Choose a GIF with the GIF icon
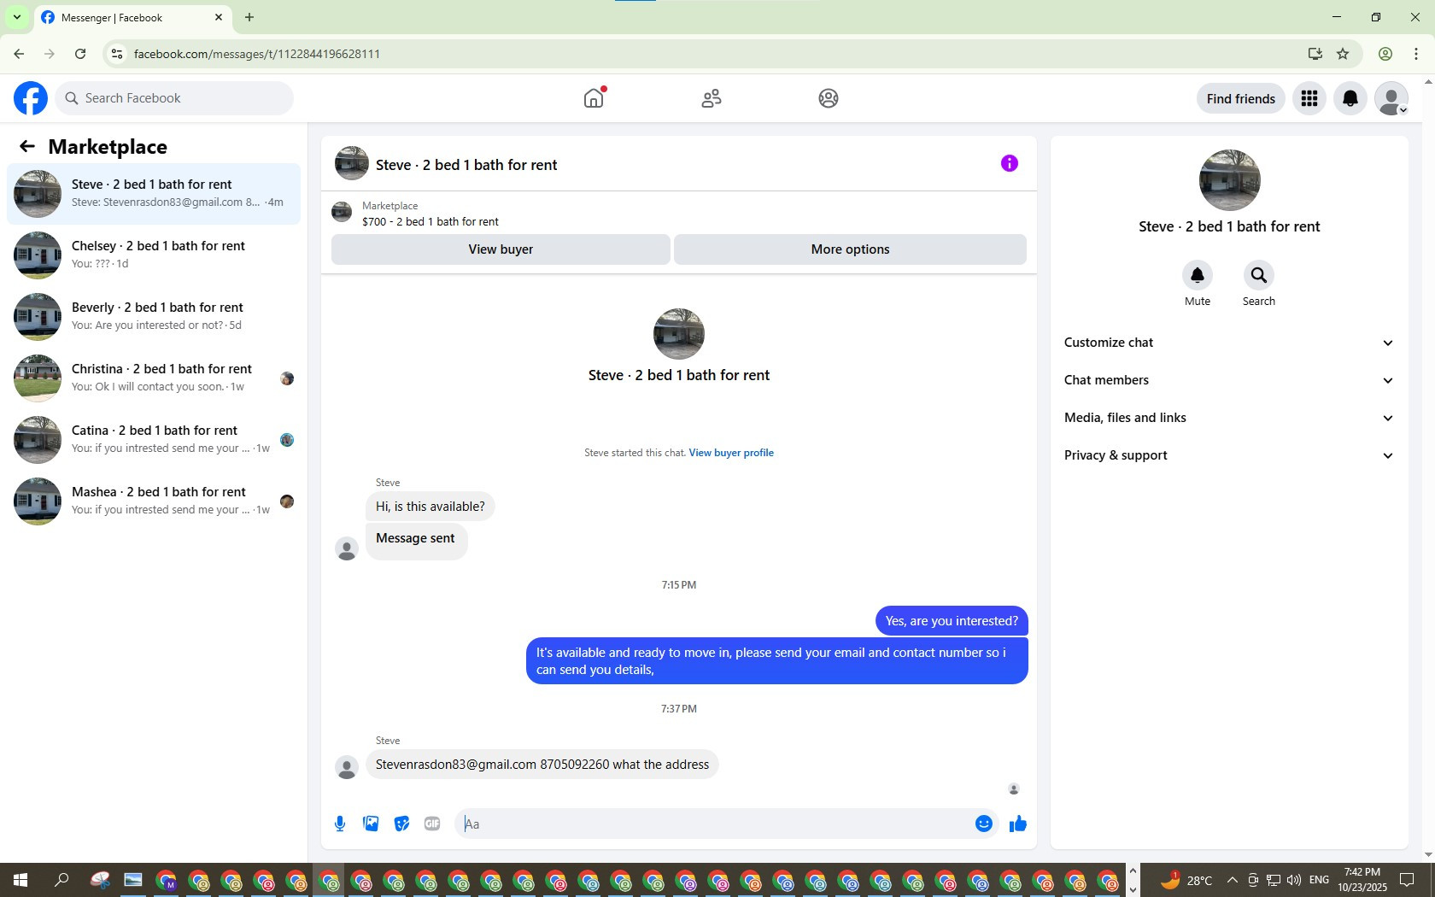 pos(432,824)
